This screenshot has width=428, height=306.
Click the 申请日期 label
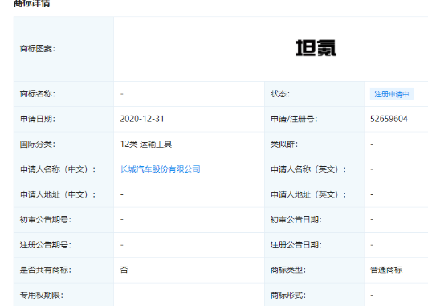[x=38, y=119]
